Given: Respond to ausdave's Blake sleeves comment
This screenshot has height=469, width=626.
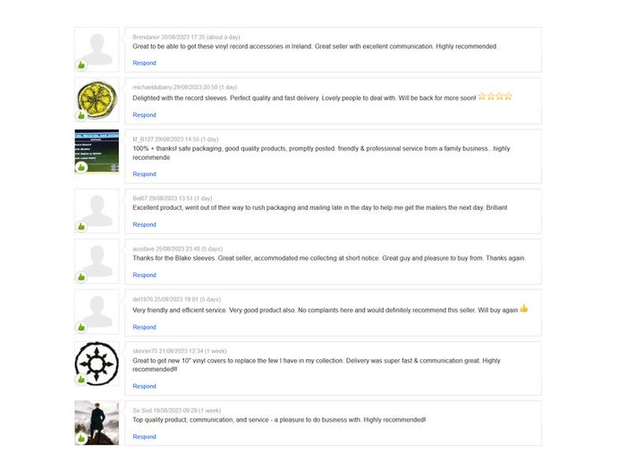Looking at the screenshot, I should [144, 275].
